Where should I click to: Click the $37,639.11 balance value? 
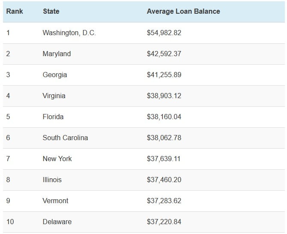point(164,159)
